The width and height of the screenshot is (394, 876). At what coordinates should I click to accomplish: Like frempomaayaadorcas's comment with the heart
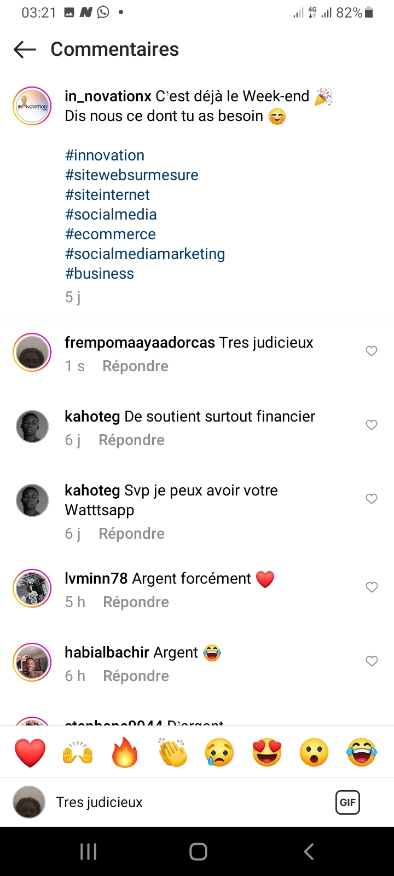[x=372, y=351]
